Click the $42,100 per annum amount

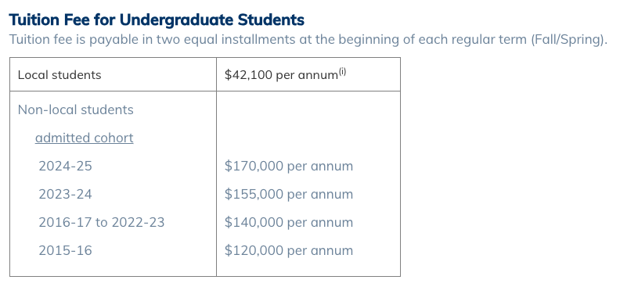[281, 75]
